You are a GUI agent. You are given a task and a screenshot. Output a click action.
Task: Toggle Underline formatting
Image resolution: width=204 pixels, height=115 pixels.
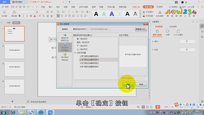(27, 16)
